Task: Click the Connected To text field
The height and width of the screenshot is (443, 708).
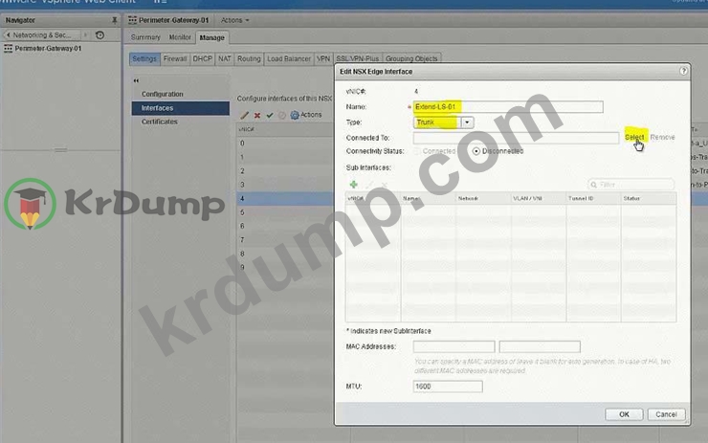Action: coord(516,138)
